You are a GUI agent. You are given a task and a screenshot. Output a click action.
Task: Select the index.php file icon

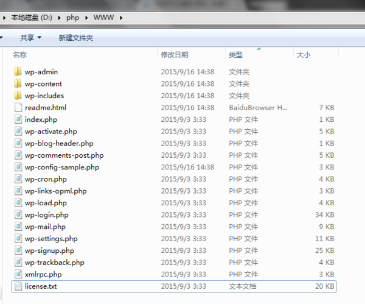click(18, 119)
